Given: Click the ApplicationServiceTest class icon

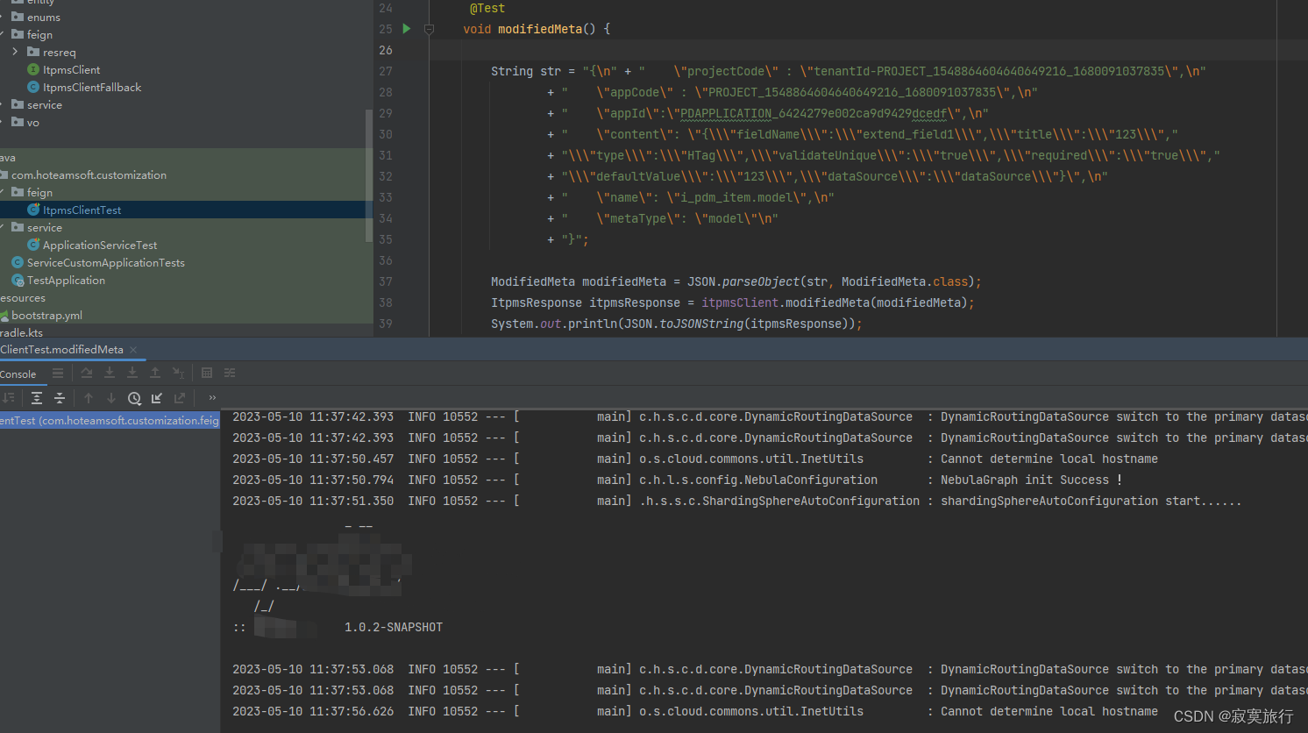Looking at the screenshot, I should click(33, 245).
